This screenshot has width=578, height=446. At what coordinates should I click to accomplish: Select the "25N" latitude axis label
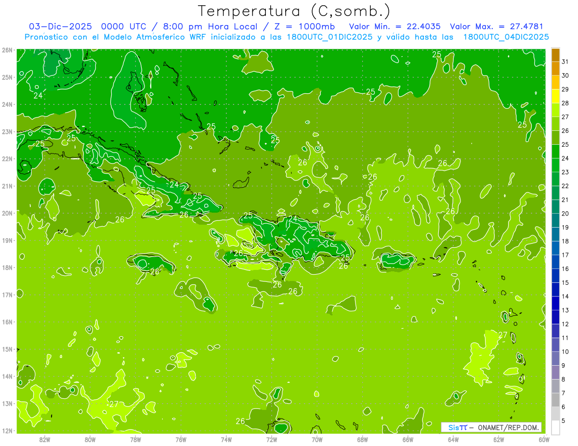point(7,77)
